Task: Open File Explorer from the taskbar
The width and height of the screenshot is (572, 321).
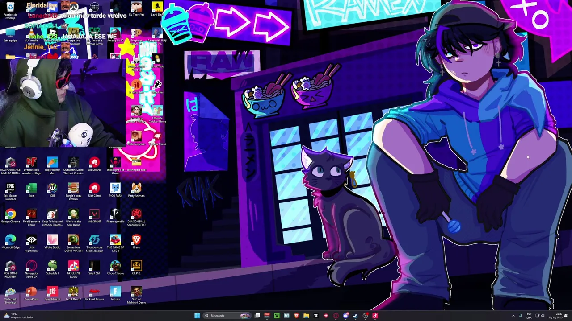Action: click(x=306, y=316)
